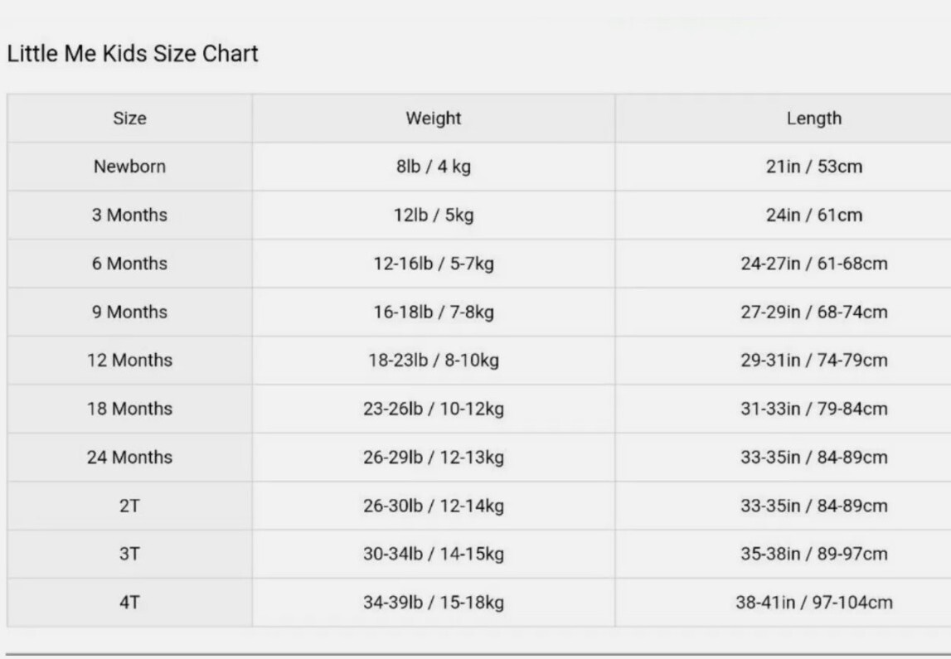Click the Size column header
This screenshot has width=951, height=659.
tap(129, 119)
